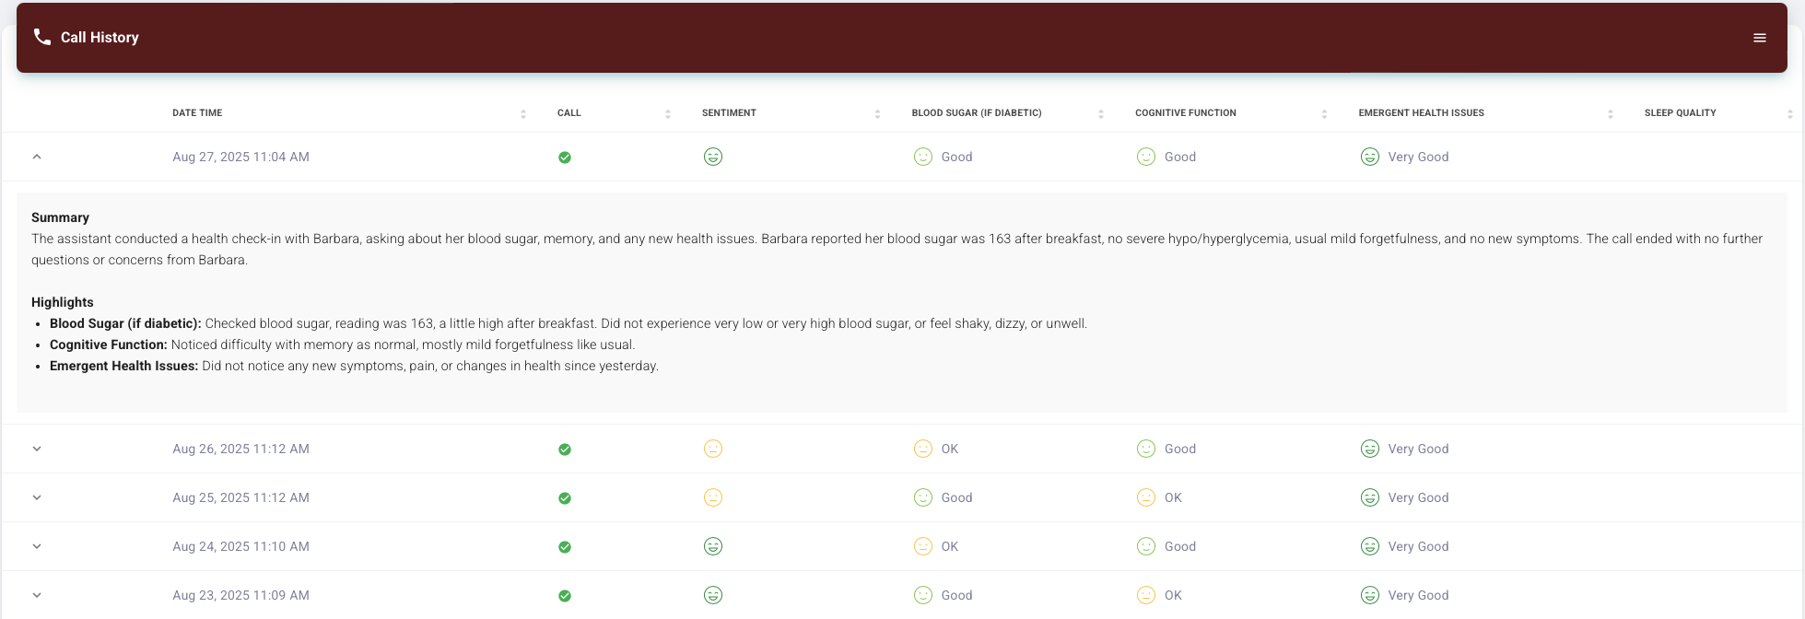Click the blood sugar OK face for Aug 24

click(x=922, y=546)
